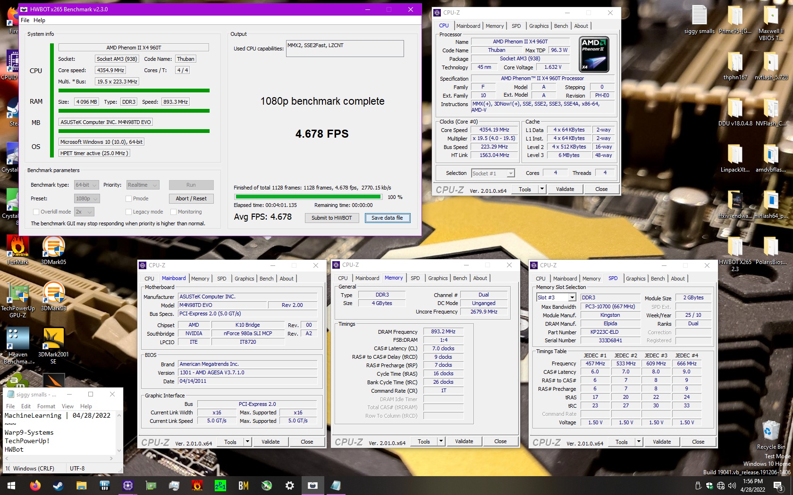Screen dimensions: 793x495
Task: Open the PolarisBios desktop folder
Action: click(x=771, y=250)
